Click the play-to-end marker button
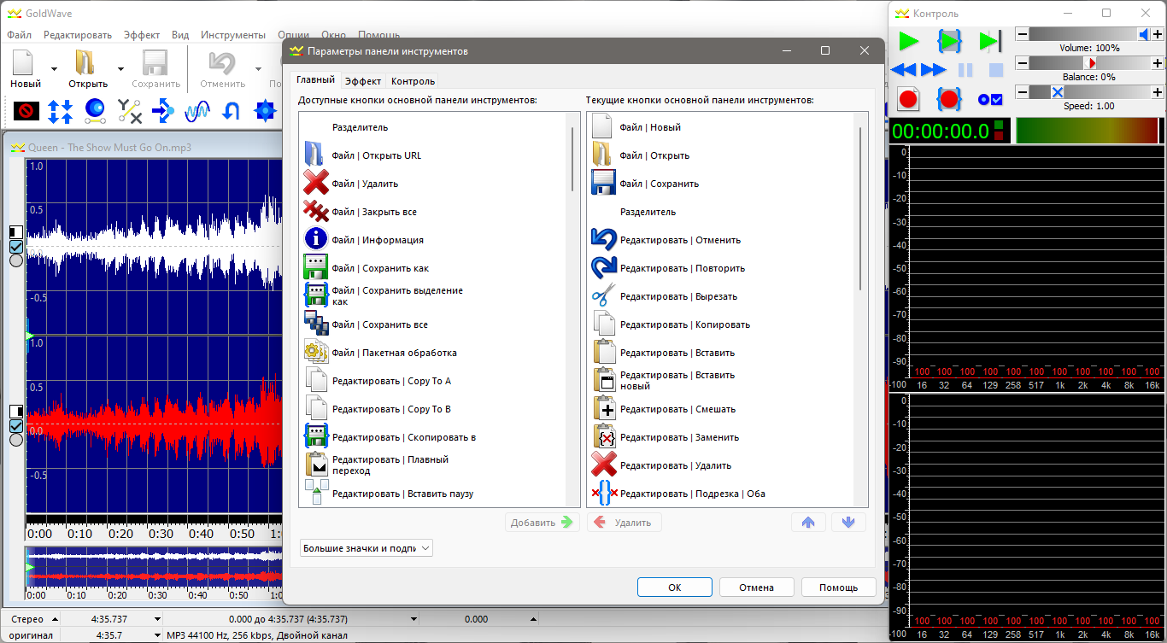This screenshot has height=643, width=1167. [x=990, y=41]
